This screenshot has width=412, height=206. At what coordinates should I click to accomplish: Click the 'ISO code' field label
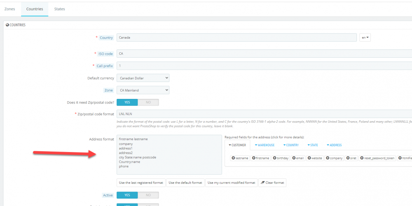(105, 54)
